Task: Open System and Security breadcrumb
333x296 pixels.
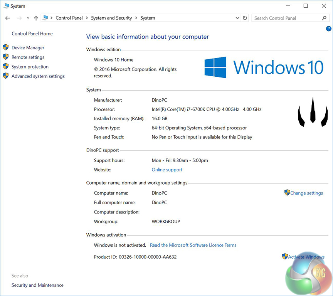Action: coord(111,18)
